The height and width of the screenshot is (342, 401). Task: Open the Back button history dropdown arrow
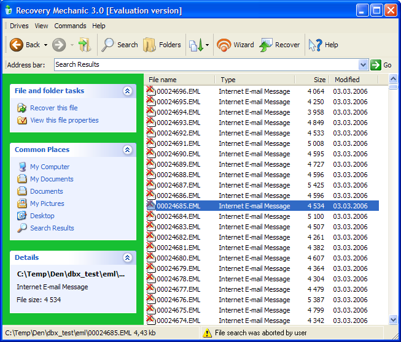(x=45, y=45)
